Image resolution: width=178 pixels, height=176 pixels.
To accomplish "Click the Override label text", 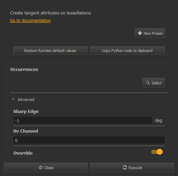I will pyautogui.click(x=23, y=153).
